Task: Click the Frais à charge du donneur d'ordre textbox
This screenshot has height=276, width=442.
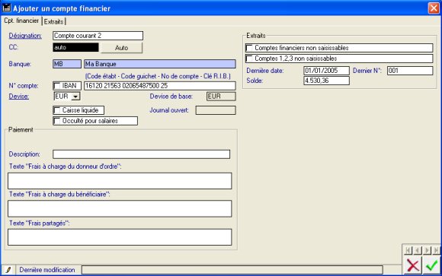Action: coord(120,181)
